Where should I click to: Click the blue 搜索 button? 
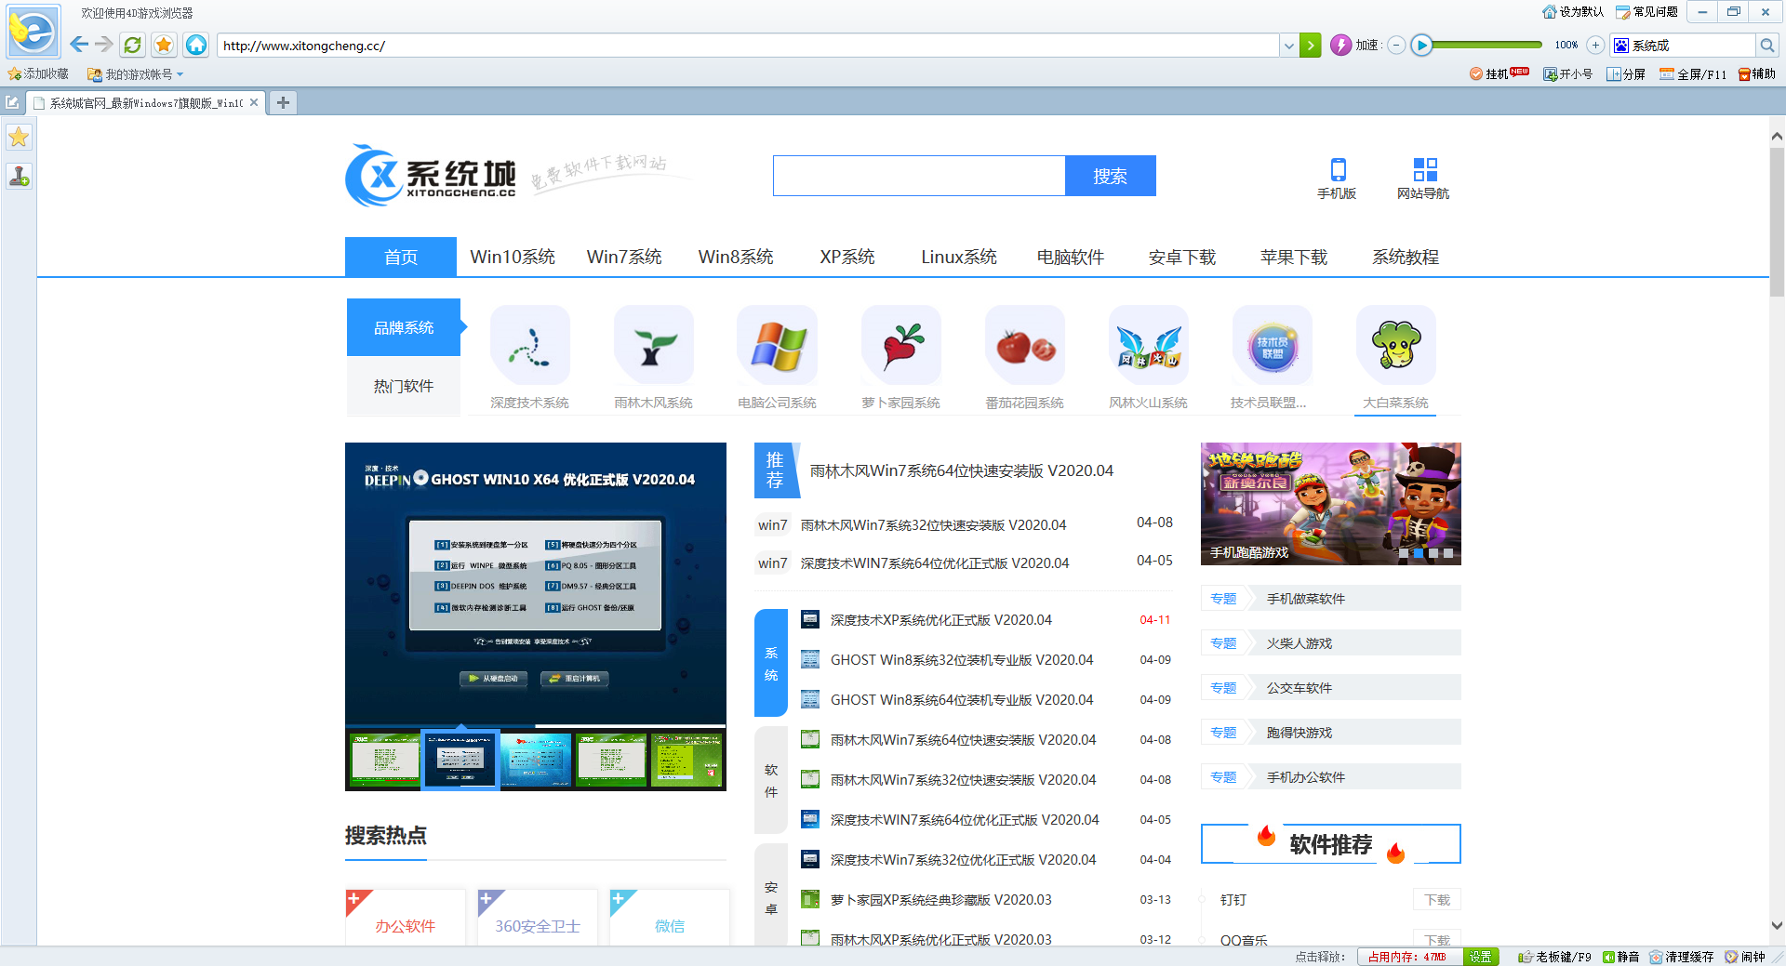[x=1110, y=176]
